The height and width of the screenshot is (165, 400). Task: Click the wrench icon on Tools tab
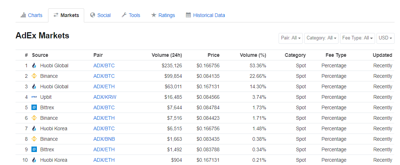pyautogui.click(x=124, y=15)
